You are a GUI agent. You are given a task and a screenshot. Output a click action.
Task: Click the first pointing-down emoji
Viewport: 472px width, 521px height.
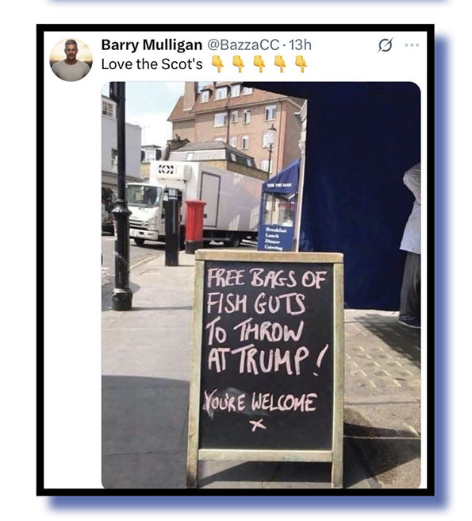tap(217, 64)
